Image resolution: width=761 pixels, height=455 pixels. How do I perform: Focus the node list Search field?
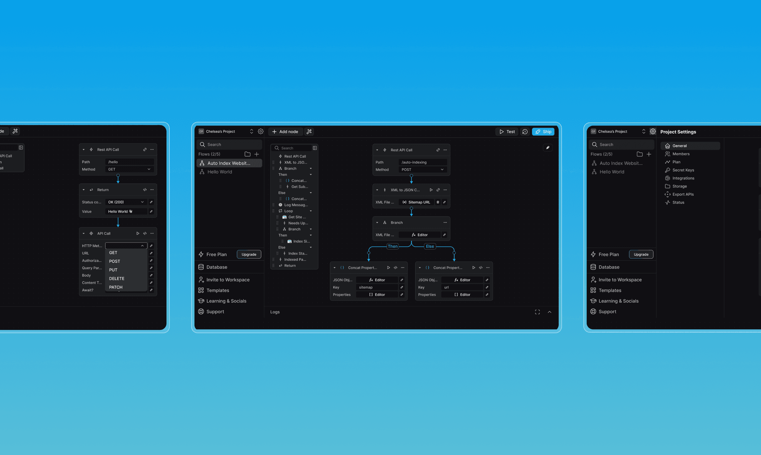291,148
